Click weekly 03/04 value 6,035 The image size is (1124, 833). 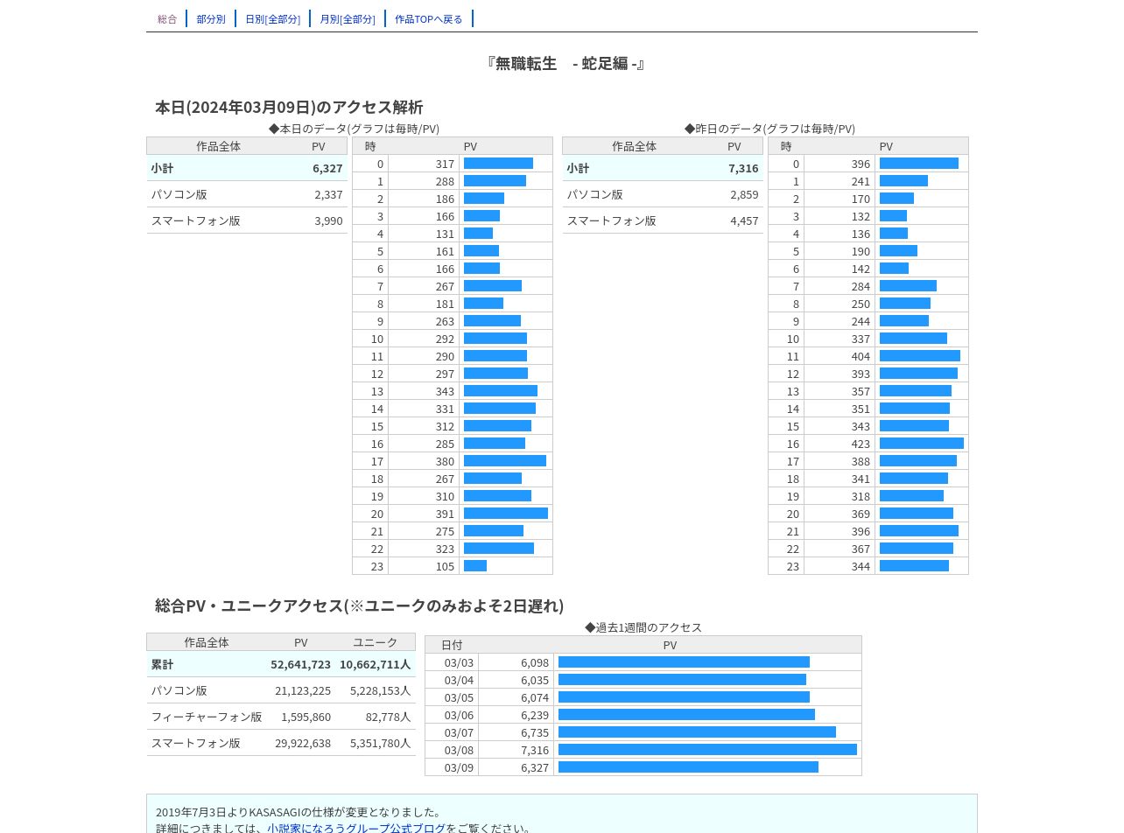(535, 680)
